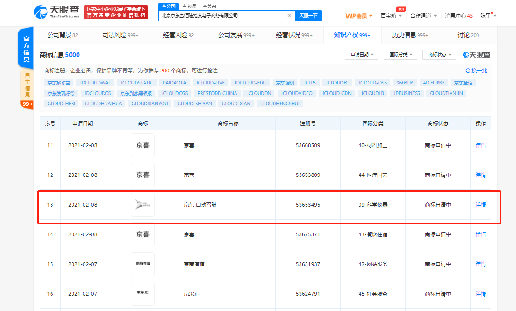Click the 京商有道 trademark logo image
This screenshot has width=516, height=311.
coord(143,264)
